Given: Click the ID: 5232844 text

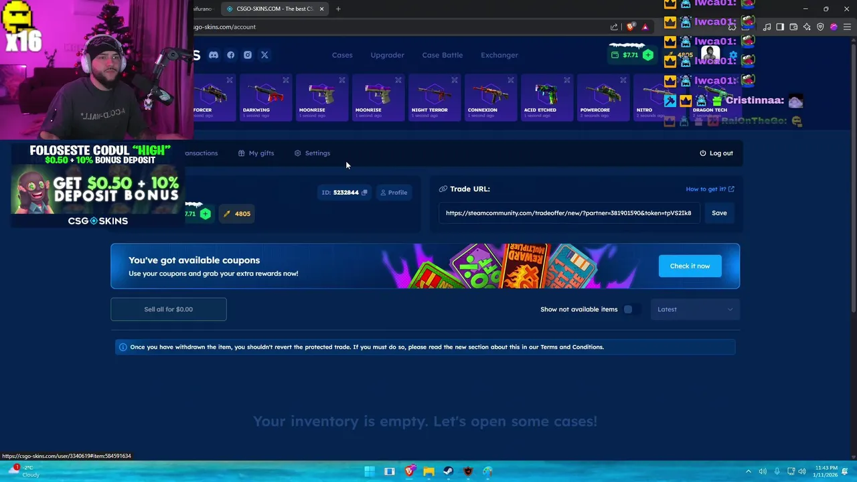Looking at the screenshot, I should 340,192.
